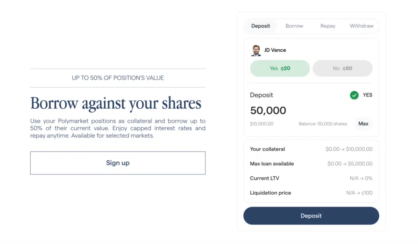Image resolution: width=418 pixels, height=244 pixels.
Task: Select the No ¢80 option
Action: click(342, 68)
